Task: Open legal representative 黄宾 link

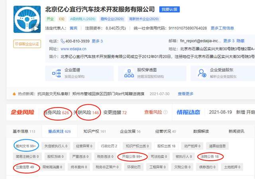Action: [73, 28]
